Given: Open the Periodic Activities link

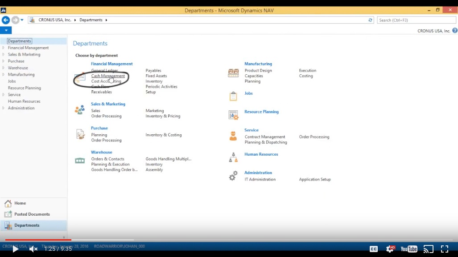Looking at the screenshot, I should pyautogui.click(x=161, y=87).
